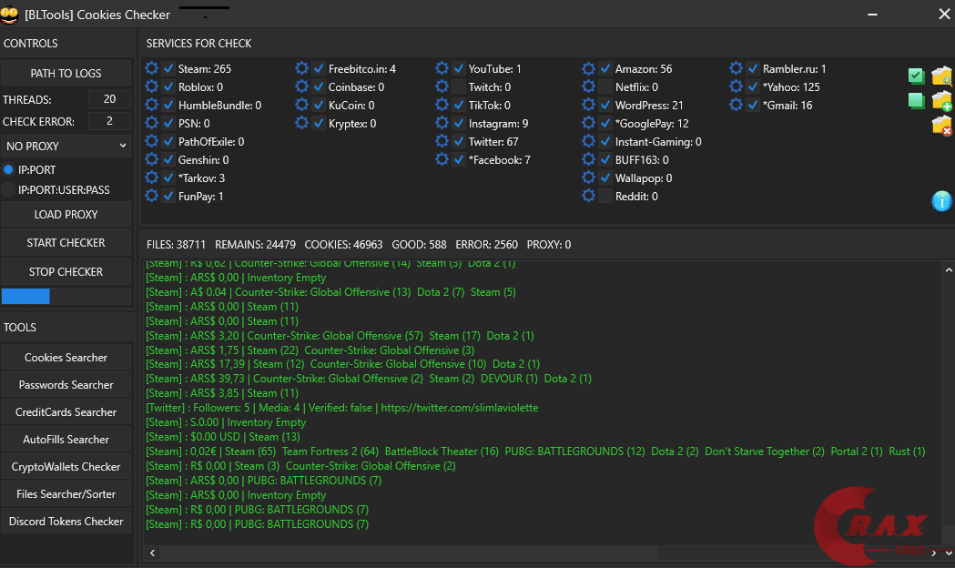Enable the Netflix checkbox
955x568 pixels.
pos(605,86)
